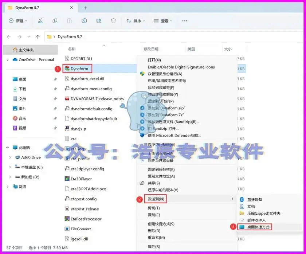Go back with the left arrow
Image resolution: width=306 pixels, height=254 pixels.
(9, 37)
